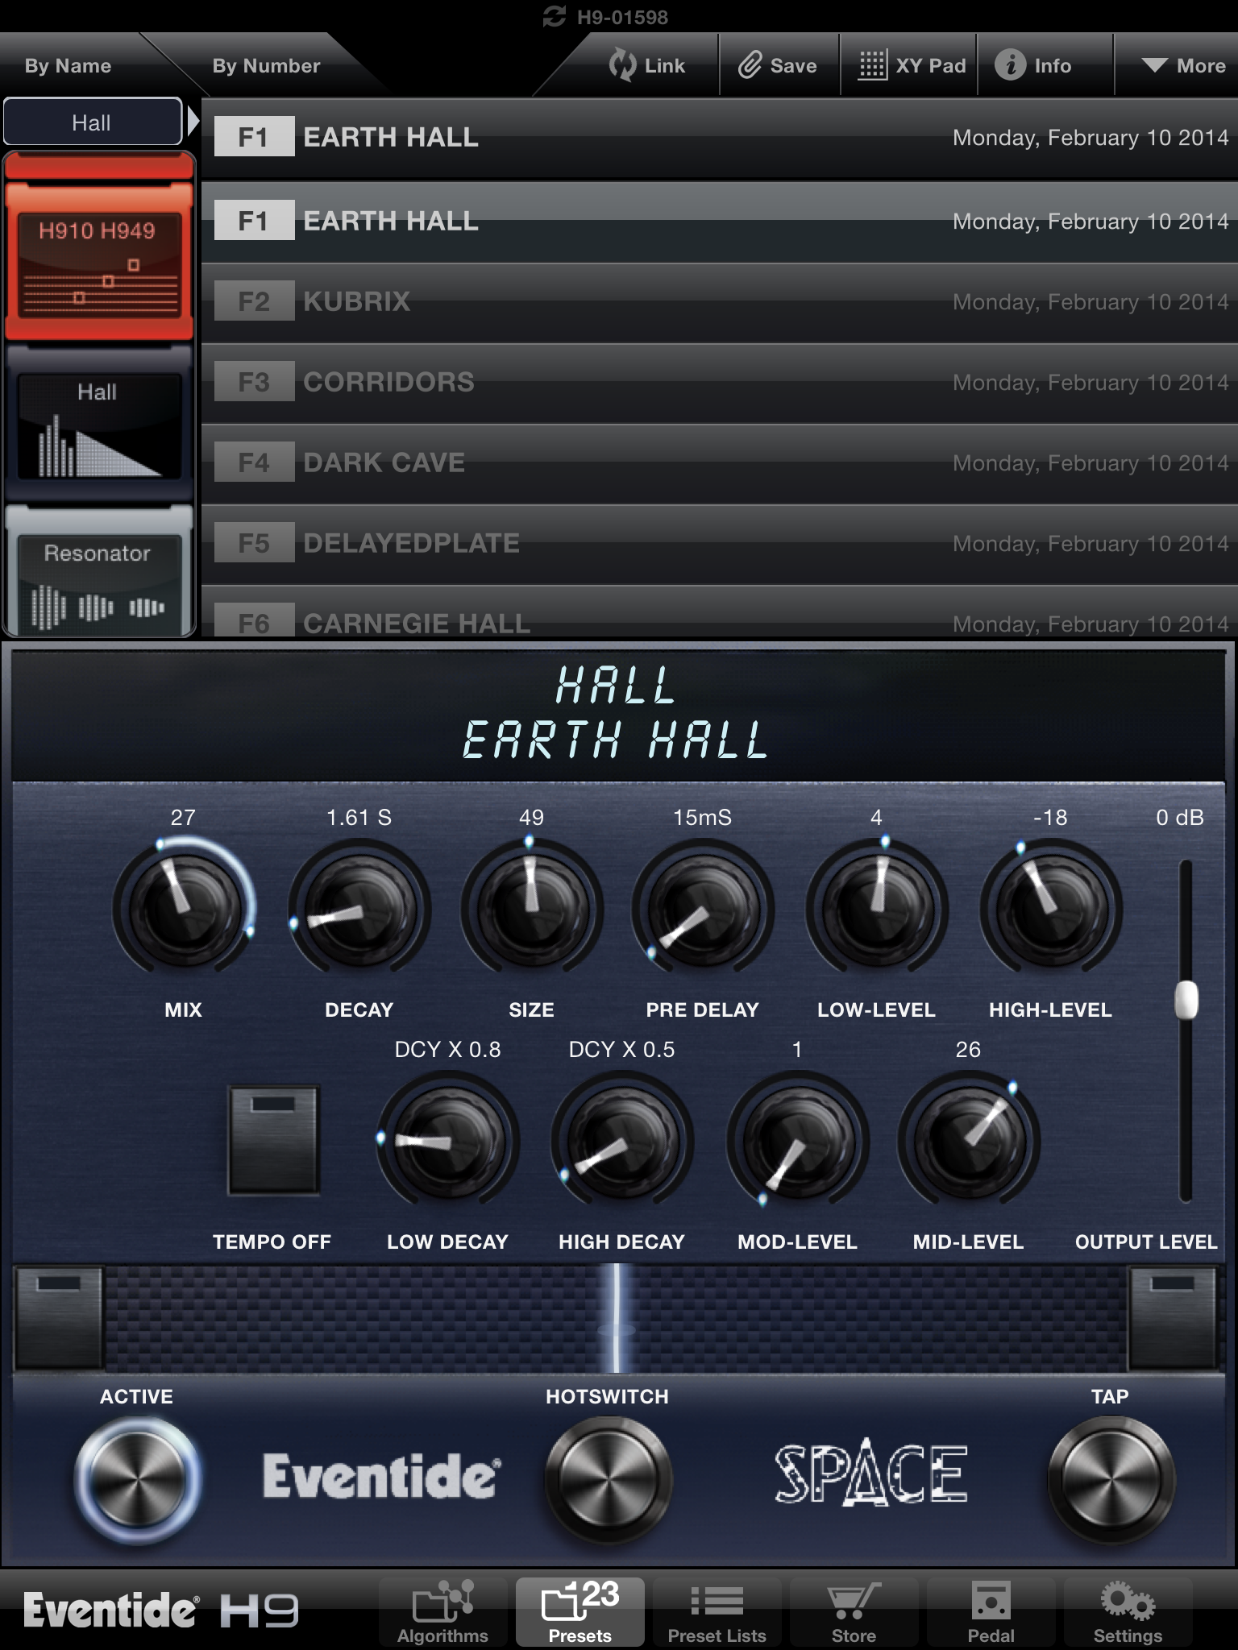The image size is (1238, 1650).
Task: Click the left ribbon end button
Action: click(x=58, y=1317)
